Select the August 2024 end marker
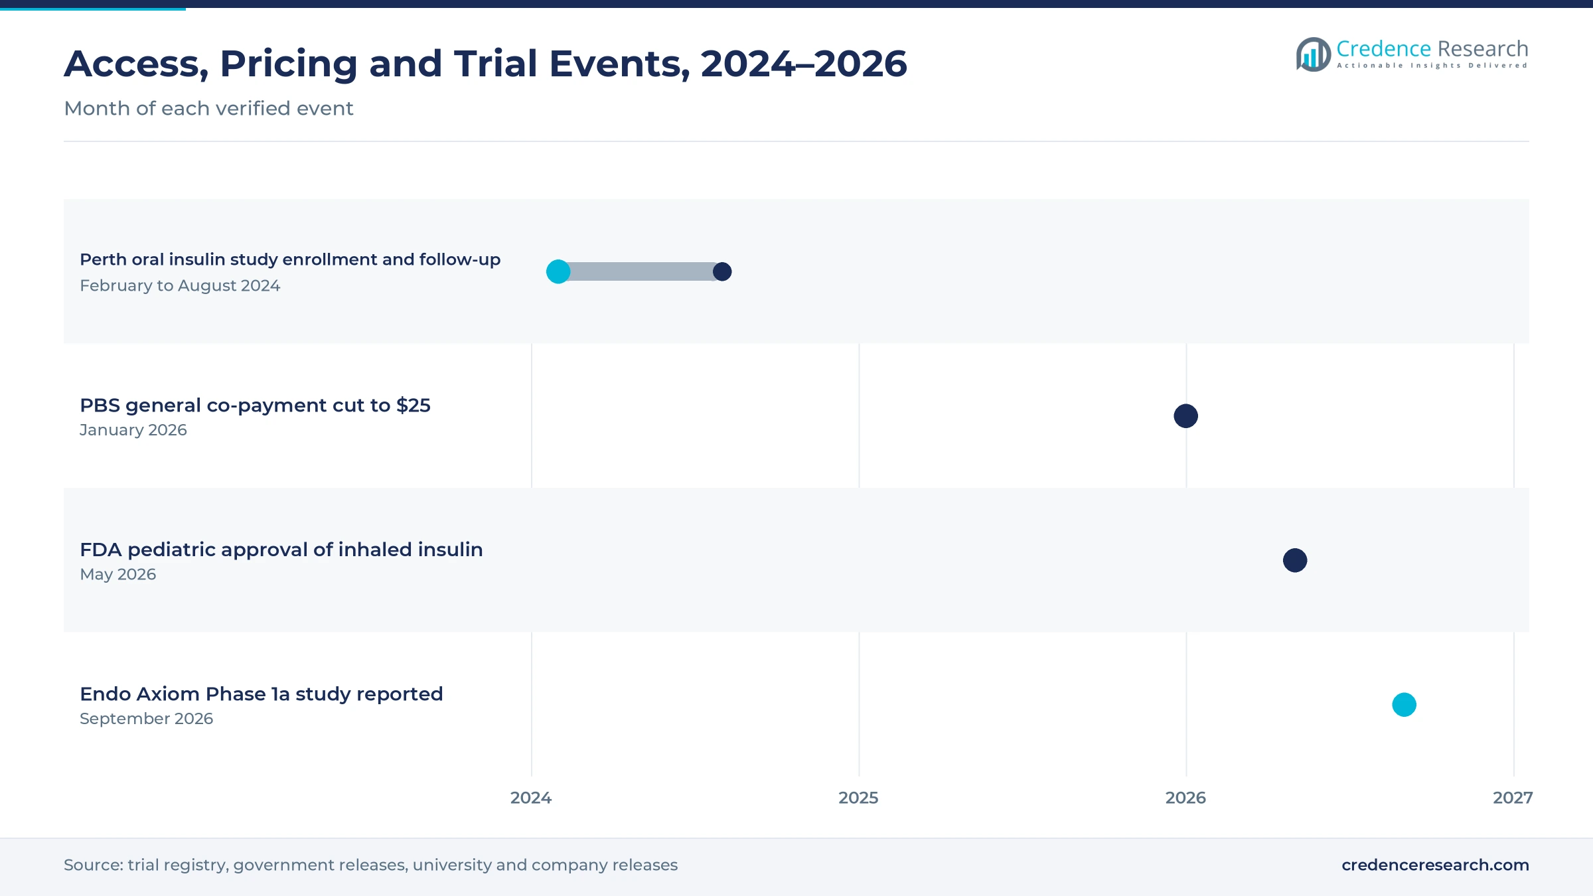 click(722, 271)
